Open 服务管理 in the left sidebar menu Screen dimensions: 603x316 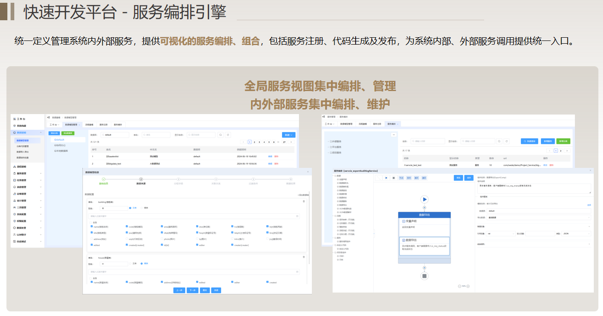(x=22, y=173)
